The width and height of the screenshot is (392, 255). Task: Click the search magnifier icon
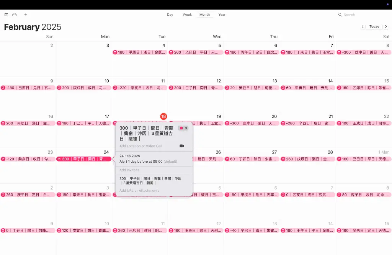click(340, 15)
